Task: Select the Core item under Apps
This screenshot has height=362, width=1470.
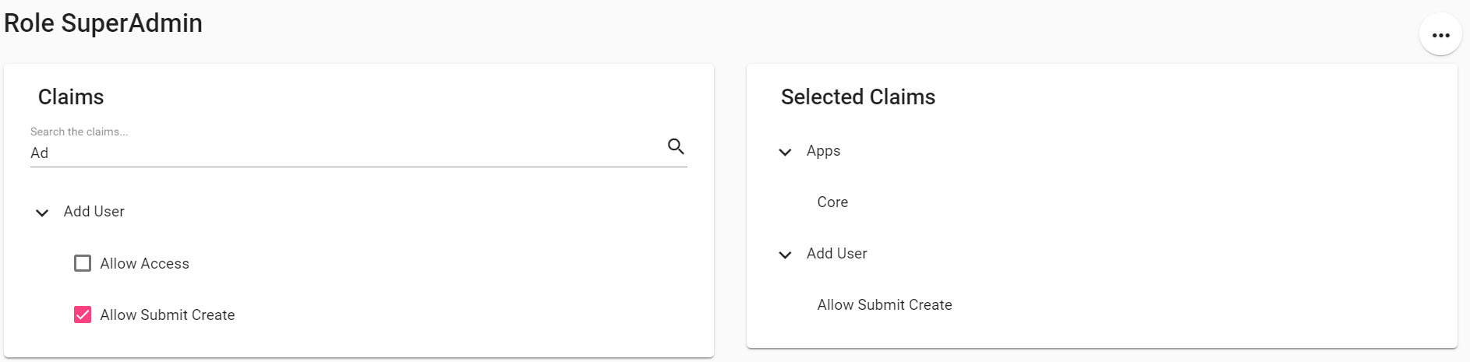Action: pos(832,202)
